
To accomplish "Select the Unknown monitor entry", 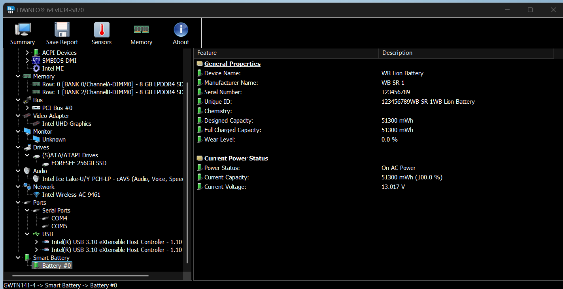I will [54, 139].
